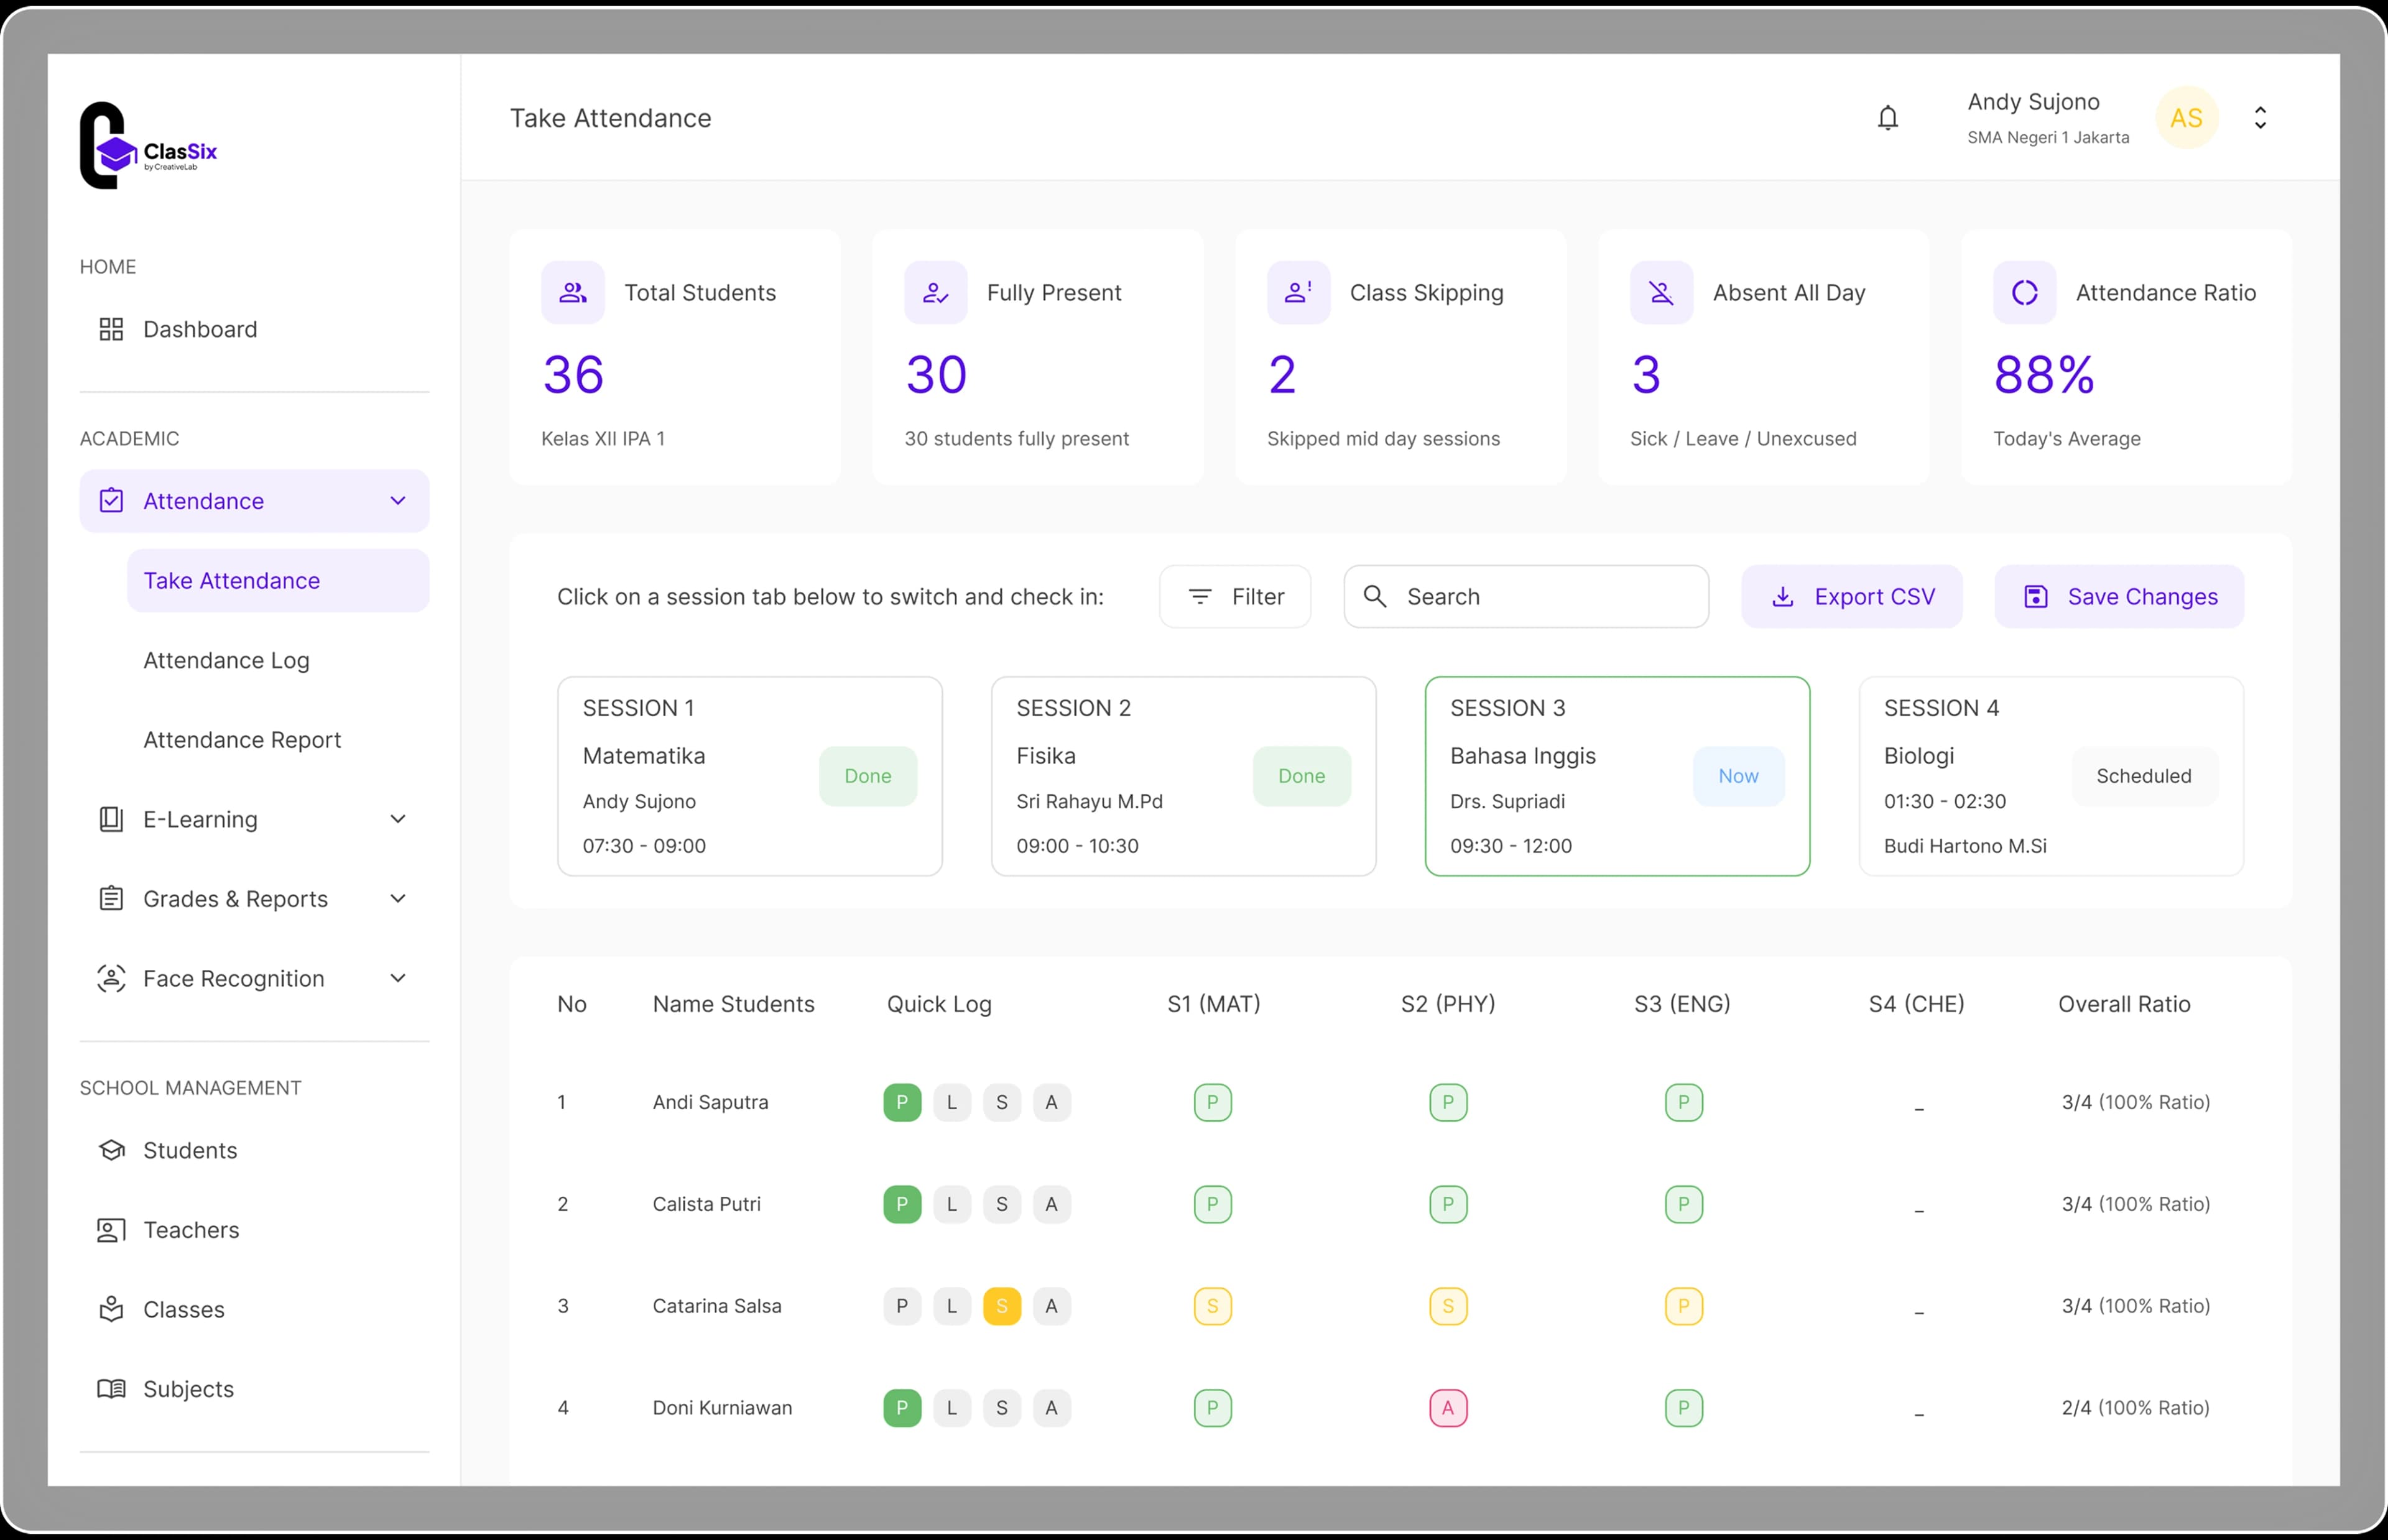The width and height of the screenshot is (2388, 1540).
Task: Click the Export CSV button
Action: 1852,596
